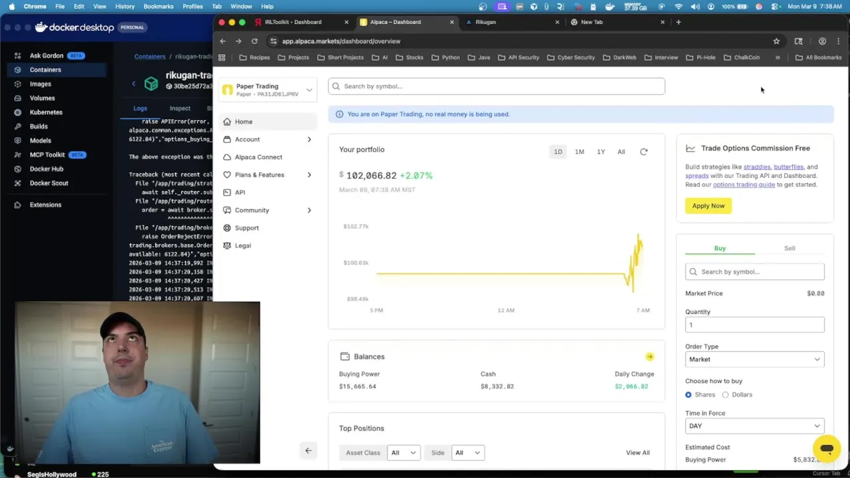The width and height of the screenshot is (850, 478).
Task: Open the Order Type dropdown
Action: point(754,359)
